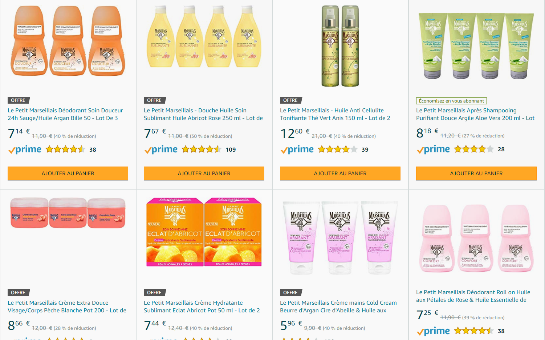
Task: Click Prime logo under Déodorant Roll on Huile
Action: pos(433,331)
